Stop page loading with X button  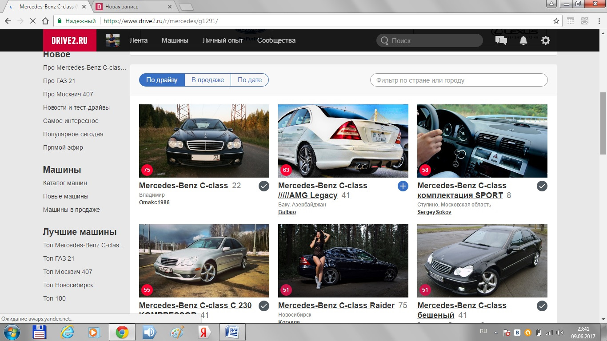coord(33,21)
